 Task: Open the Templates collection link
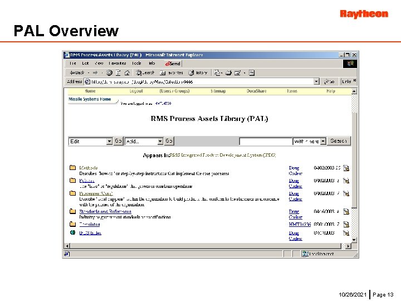tap(90, 225)
